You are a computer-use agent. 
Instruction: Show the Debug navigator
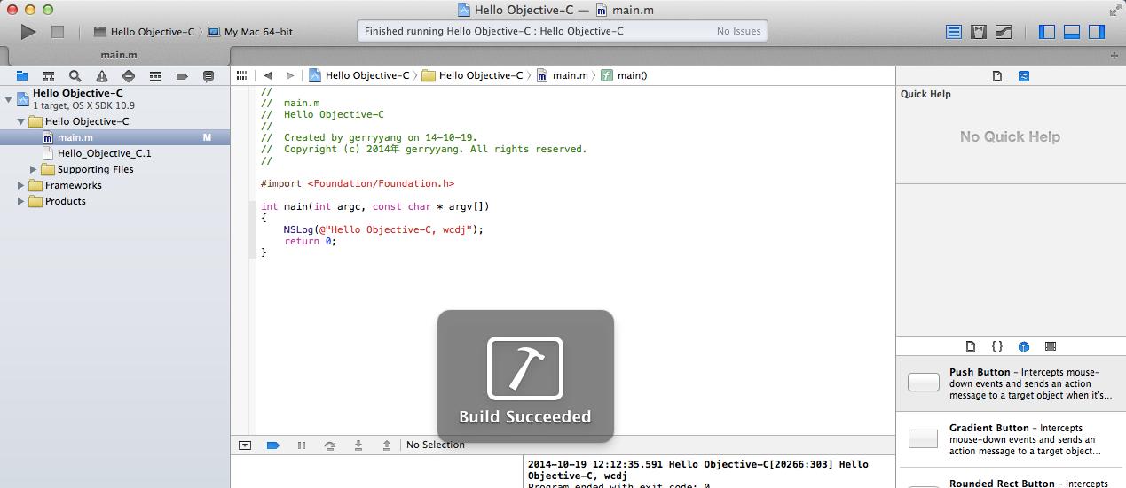(155, 76)
